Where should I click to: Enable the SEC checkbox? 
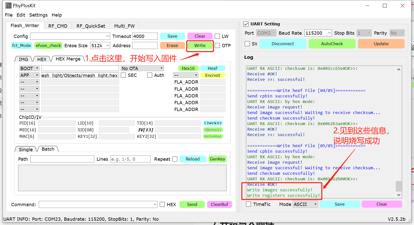[123, 75]
